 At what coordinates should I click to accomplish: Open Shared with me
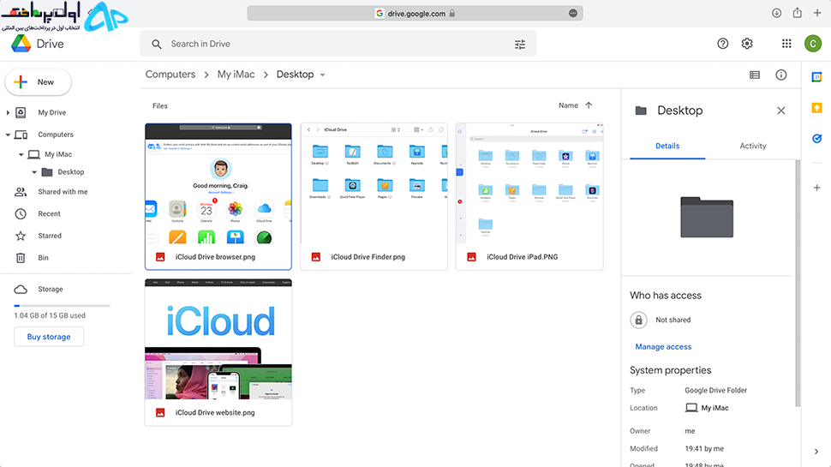pyautogui.click(x=63, y=192)
